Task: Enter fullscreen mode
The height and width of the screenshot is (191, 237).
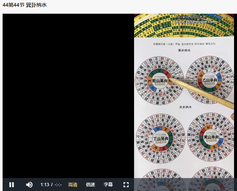Action: (x=126, y=184)
